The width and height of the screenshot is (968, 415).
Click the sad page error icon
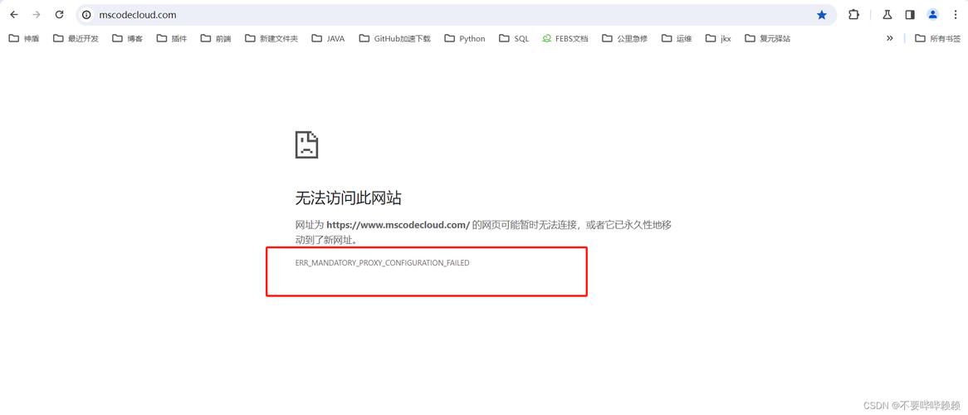pyautogui.click(x=307, y=145)
